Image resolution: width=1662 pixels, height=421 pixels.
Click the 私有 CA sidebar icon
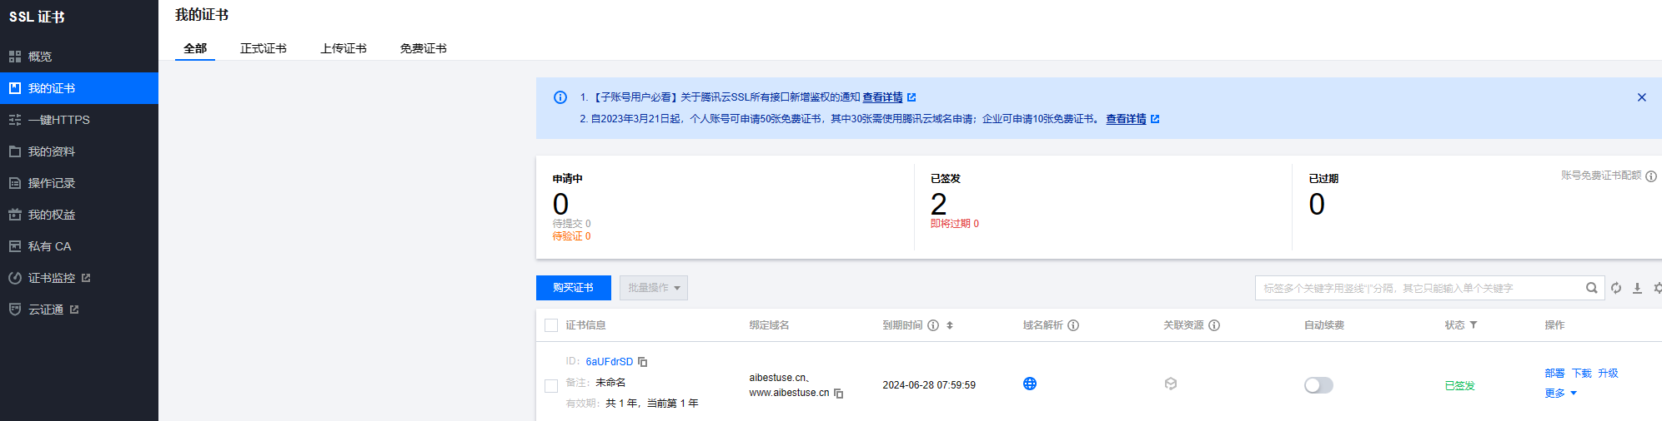(15, 246)
